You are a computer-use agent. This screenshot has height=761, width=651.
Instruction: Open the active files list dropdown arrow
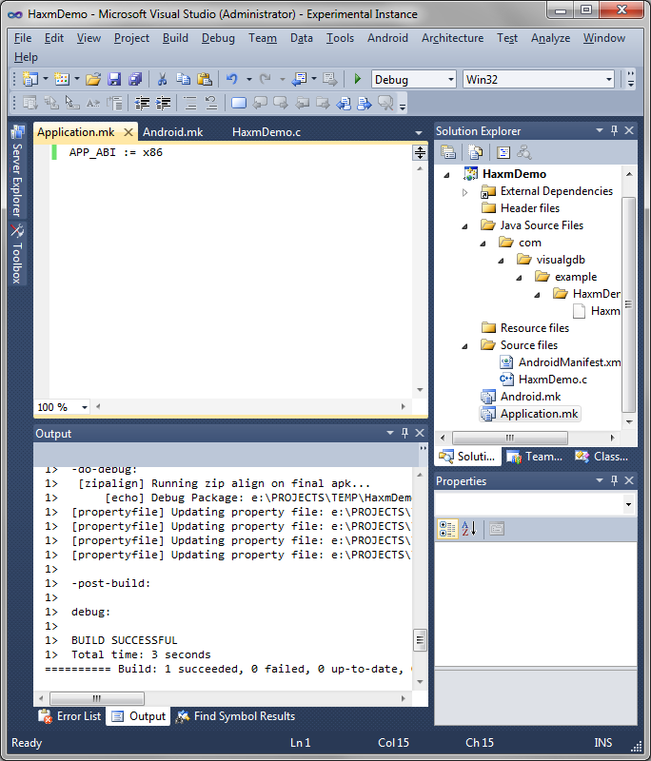pos(419,132)
